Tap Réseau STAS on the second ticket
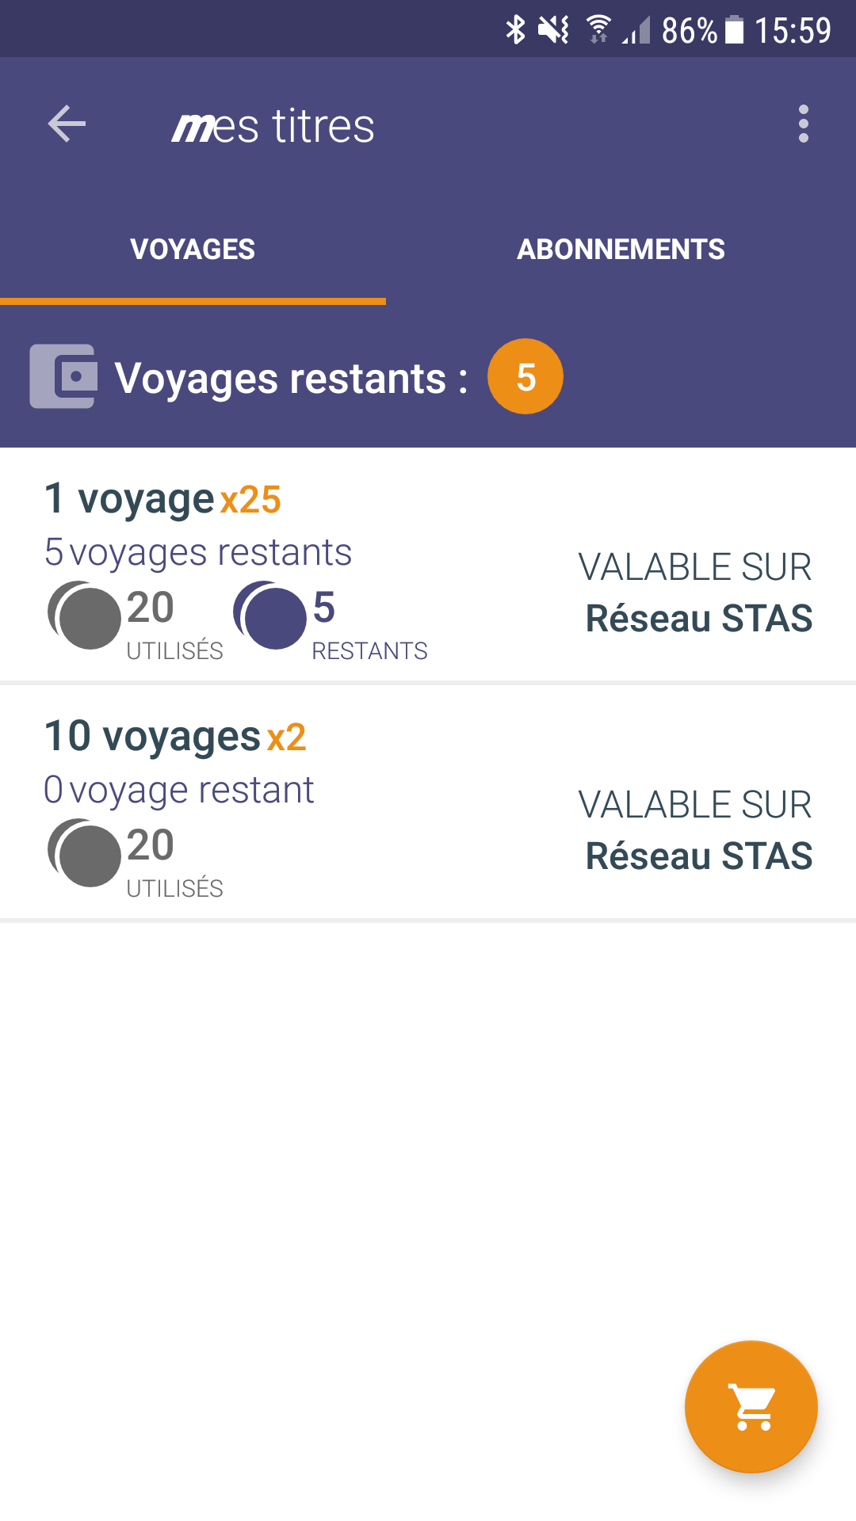Screen dimensions: 856x1521 pos(699,856)
